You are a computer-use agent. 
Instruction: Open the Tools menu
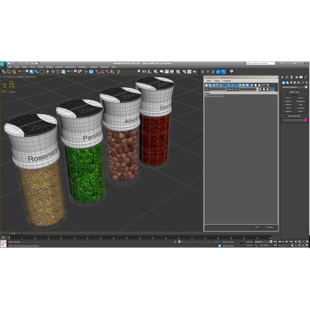tap(17, 67)
